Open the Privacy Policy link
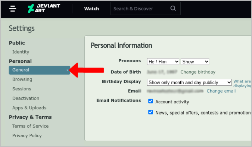252x147 pixels. (x=27, y=135)
